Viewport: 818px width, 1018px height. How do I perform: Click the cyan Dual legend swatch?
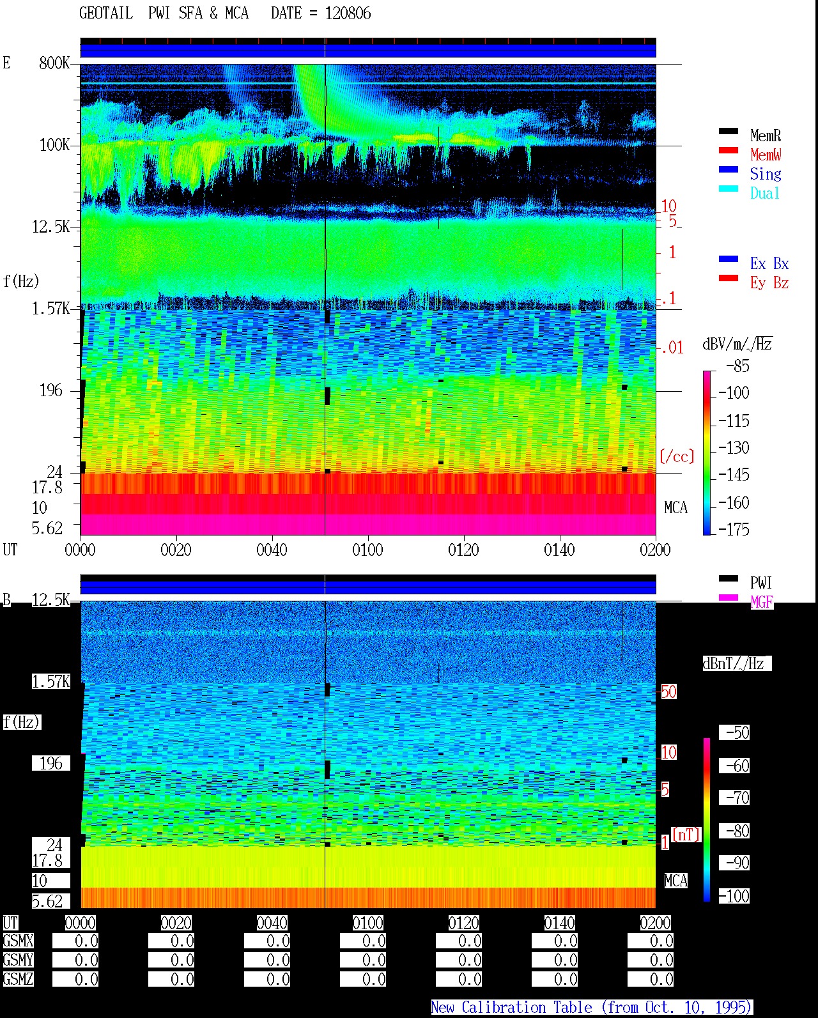728,189
